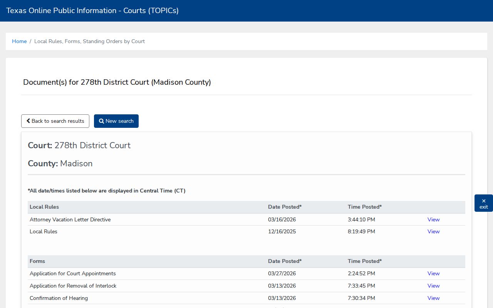View Application for Court Appointments
The width and height of the screenshot is (493, 308).
[x=433, y=273]
